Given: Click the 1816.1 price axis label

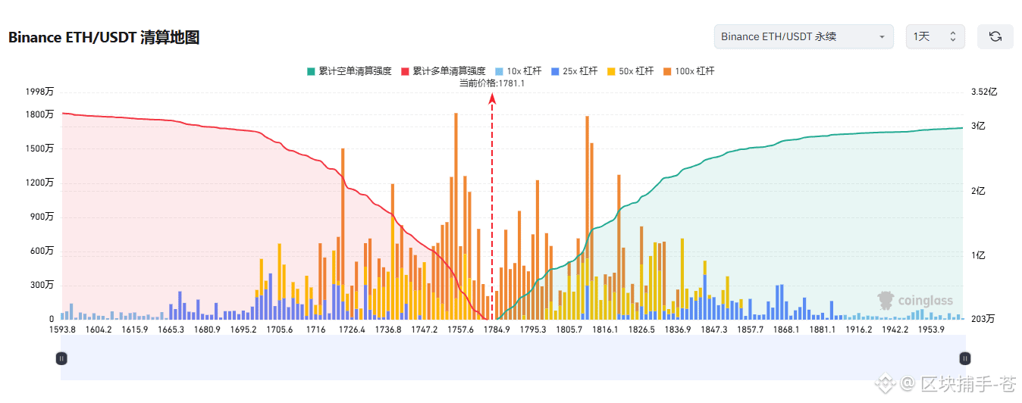Looking at the screenshot, I should pyautogui.click(x=605, y=330).
